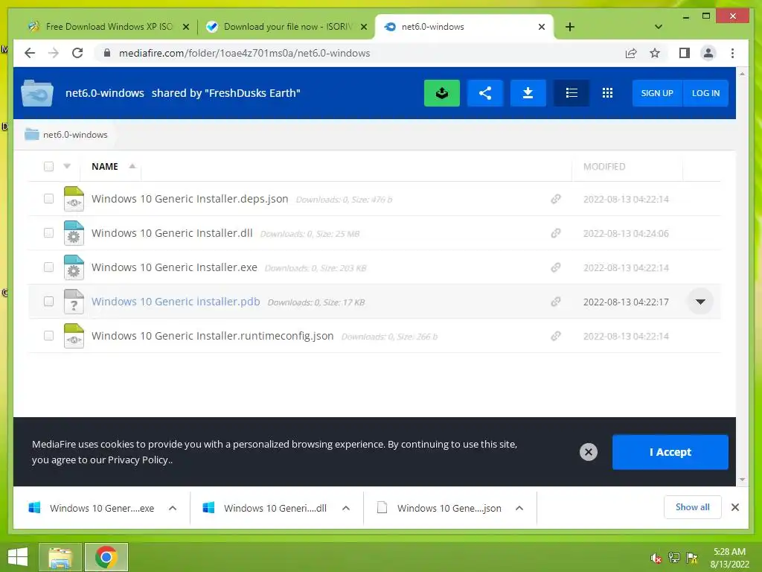This screenshot has width=762, height=572.
Task: Open the selection dropdown next to select-all
Action: pos(67,166)
